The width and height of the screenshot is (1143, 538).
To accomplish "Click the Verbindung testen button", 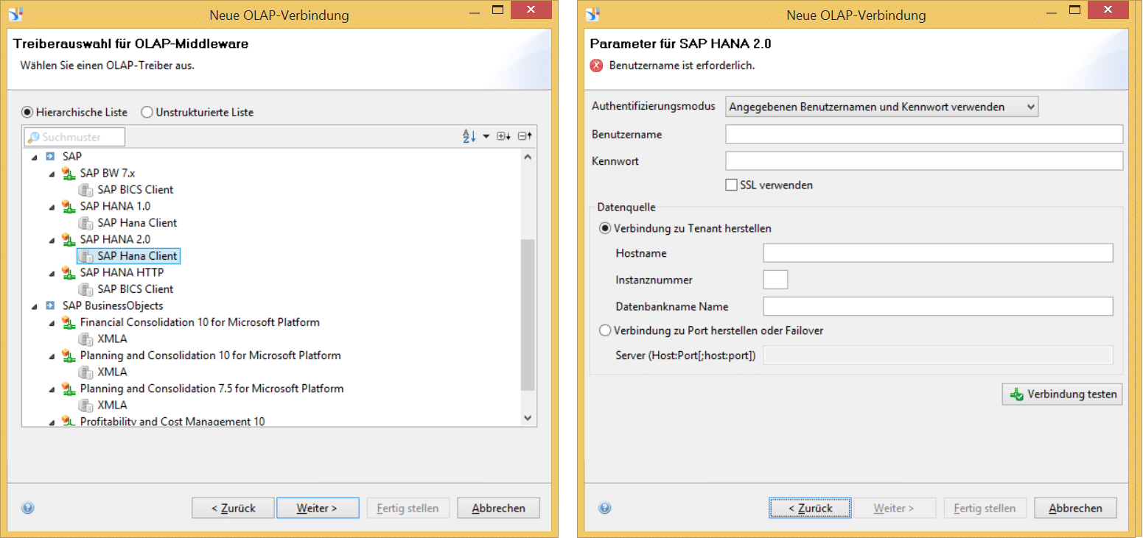I will point(1062,394).
